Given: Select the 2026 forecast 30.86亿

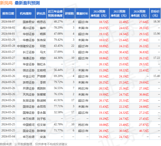Looking at the screenshot, I should coord(144,94).
